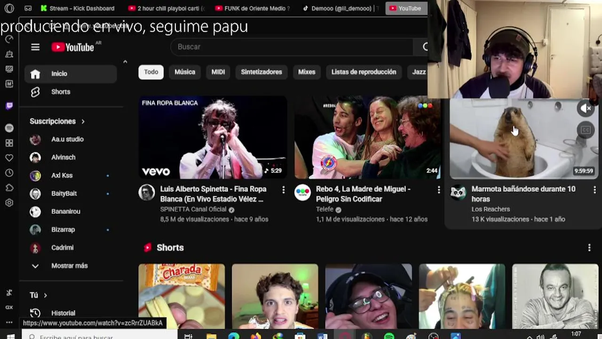
Task: Open Spotify from the Windows taskbar
Action: 389,336
